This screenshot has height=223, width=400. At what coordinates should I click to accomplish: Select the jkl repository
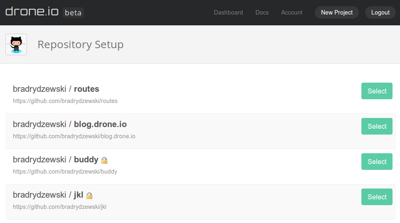click(x=377, y=197)
